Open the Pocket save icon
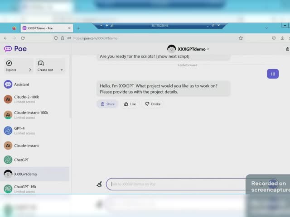290x217 pixels. pos(274,38)
